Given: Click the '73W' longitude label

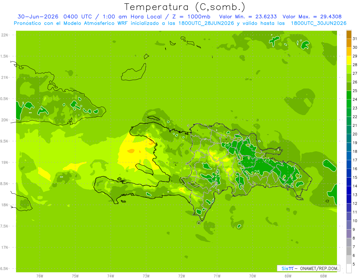Looking at the screenshot, I should tap(146, 276).
